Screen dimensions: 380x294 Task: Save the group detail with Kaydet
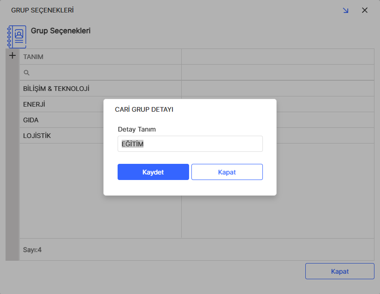click(153, 172)
